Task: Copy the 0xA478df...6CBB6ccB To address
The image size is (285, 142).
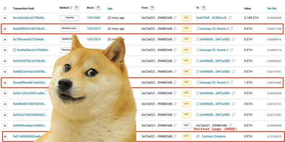Action: pyautogui.click(x=230, y=18)
